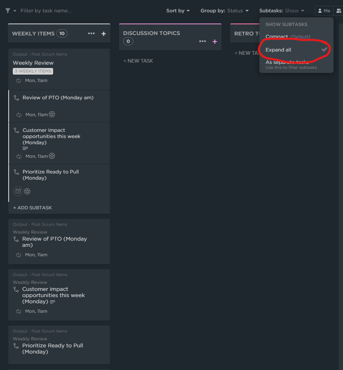This screenshot has width=343, height=370.
Task: Click recurring icon on Weekly Review card
Action: point(19,81)
